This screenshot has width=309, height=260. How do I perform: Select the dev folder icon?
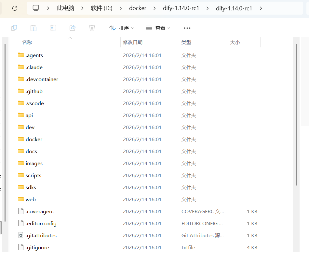point(21,127)
